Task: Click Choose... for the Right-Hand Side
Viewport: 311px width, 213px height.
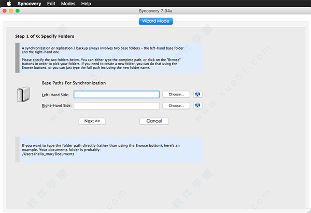Action: [176, 106]
